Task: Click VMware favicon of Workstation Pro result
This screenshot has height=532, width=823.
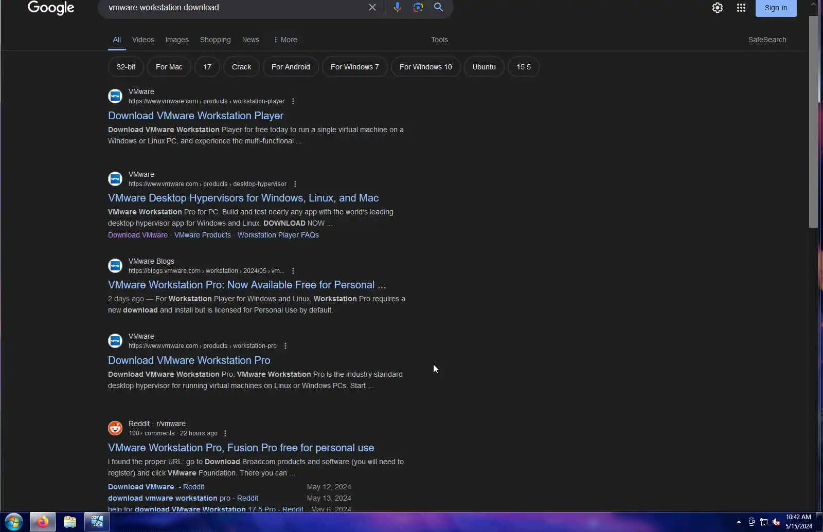Action: (x=115, y=341)
